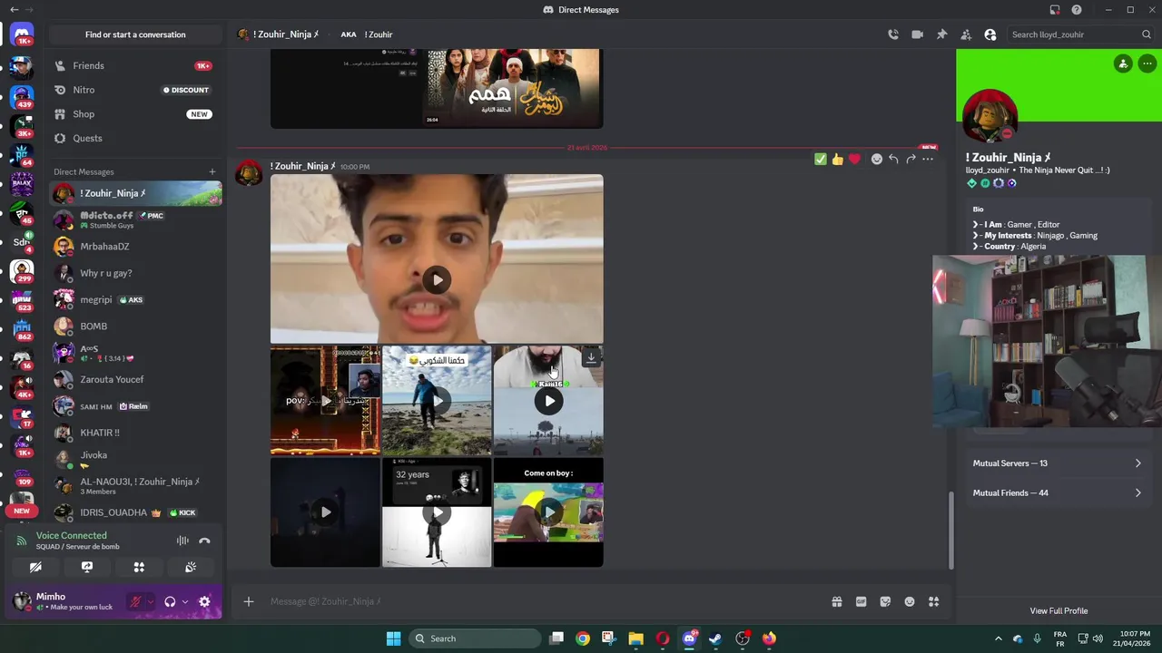The image size is (1162, 653).
Task: Click the Voice Connected status text
Action: tap(72, 536)
